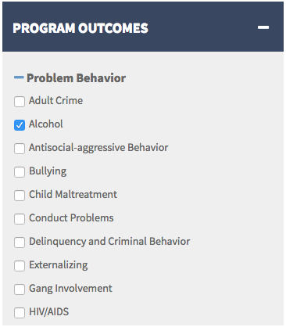Click the Problem Behavior heading text
The width and height of the screenshot is (286, 327).
point(77,78)
